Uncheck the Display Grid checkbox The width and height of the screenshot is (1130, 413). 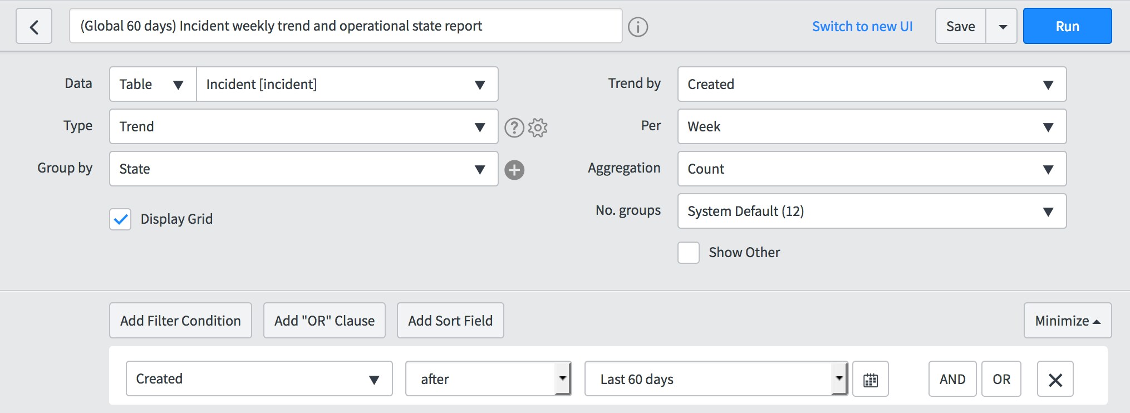pos(120,219)
